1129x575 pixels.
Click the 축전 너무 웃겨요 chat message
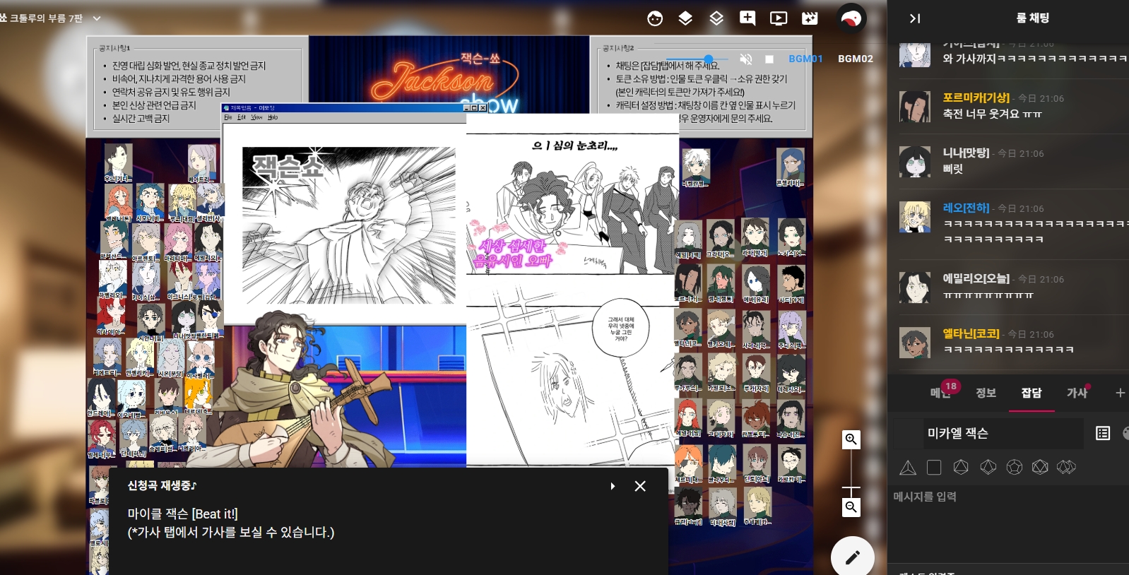[x=992, y=114]
